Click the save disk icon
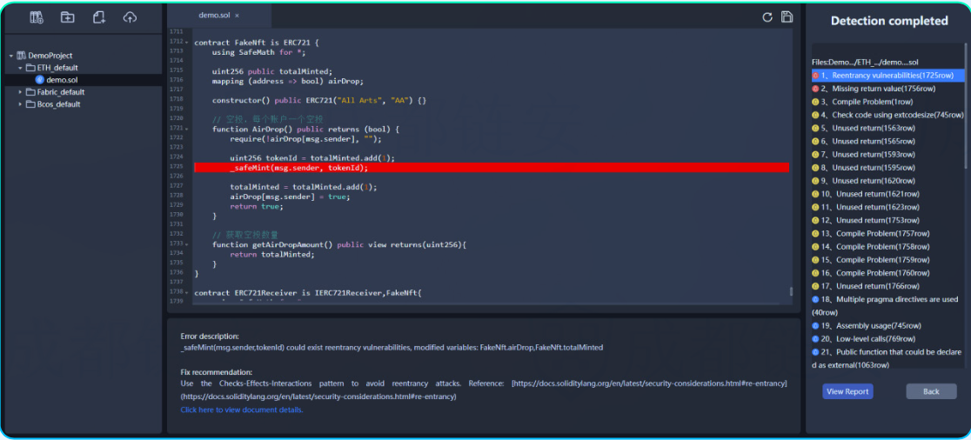 click(x=787, y=17)
